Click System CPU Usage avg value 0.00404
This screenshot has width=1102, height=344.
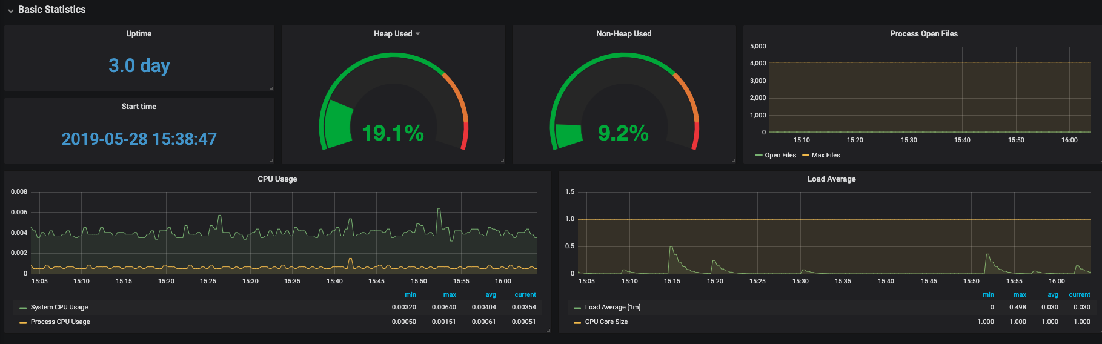pos(484,308)
